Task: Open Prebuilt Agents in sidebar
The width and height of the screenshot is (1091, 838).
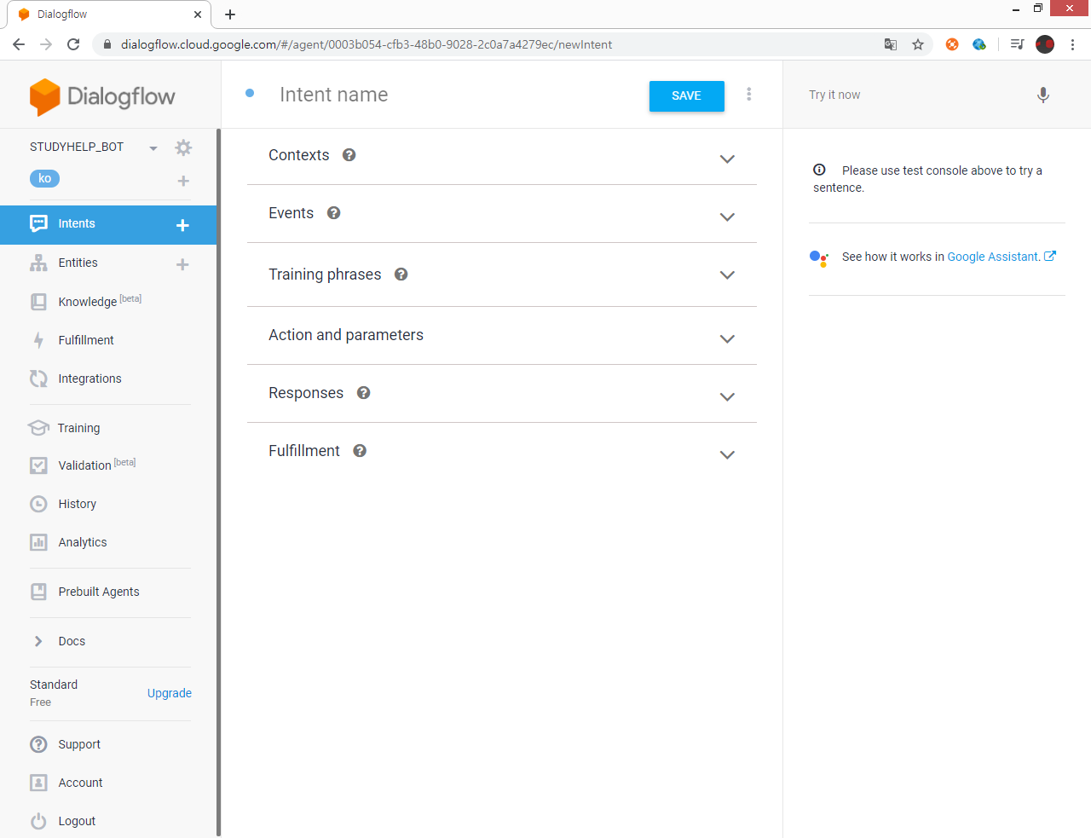Action: coord(99,592)
